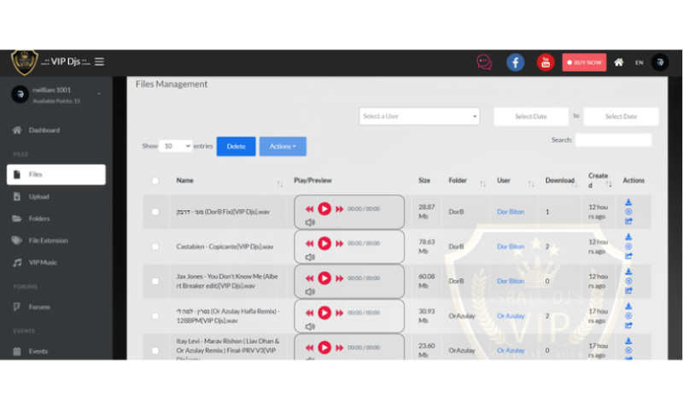Screen dimensions: 683x410
Task: Toggle the hamburger menu beside VIP Djs
Action: (100, 61)
